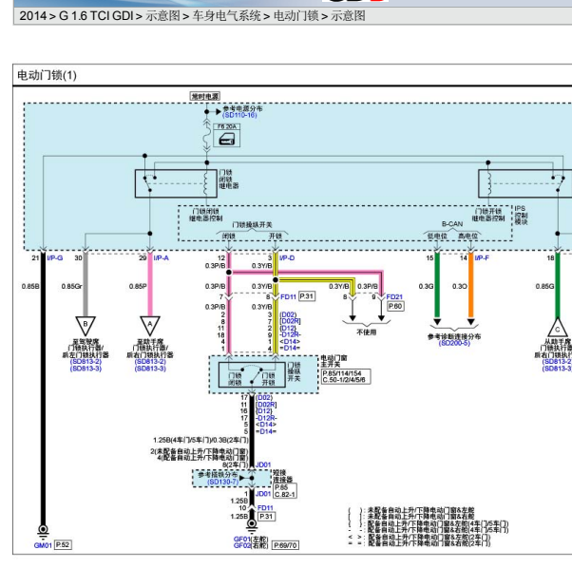Click D02R label above the window switch
Image resolution: width=572 pixels, height=569 pixels.
click(290, 321)
